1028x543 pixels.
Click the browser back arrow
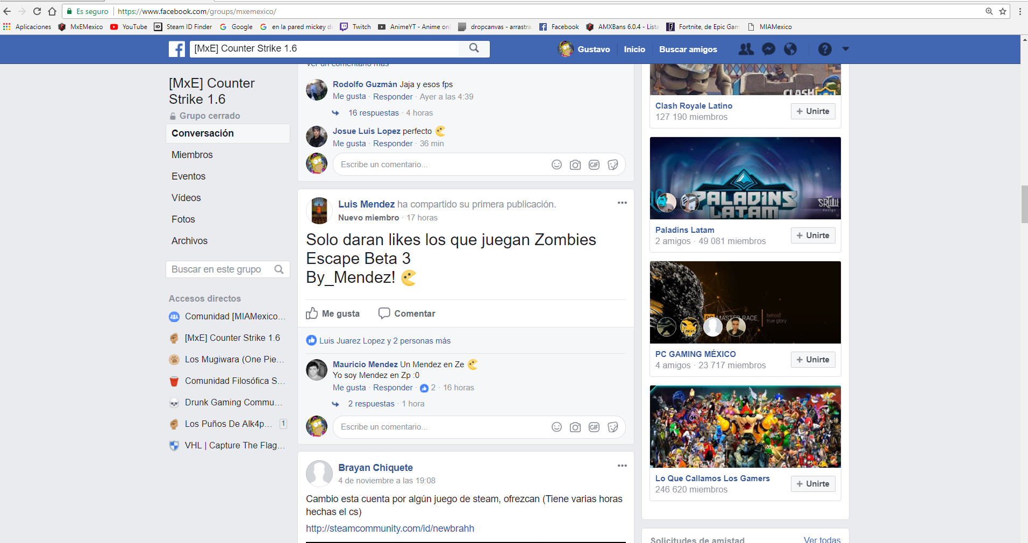tap(7, 11)
